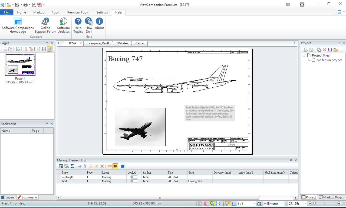Viewport: 346px width, 208px height.
Task: Sort by the Author column header
Action: [154, 172]
